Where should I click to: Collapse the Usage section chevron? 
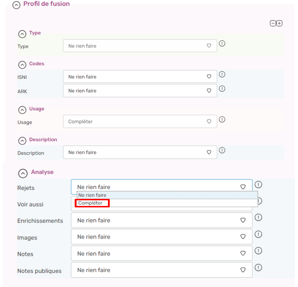pyautogui.click(x=22, y=110)
